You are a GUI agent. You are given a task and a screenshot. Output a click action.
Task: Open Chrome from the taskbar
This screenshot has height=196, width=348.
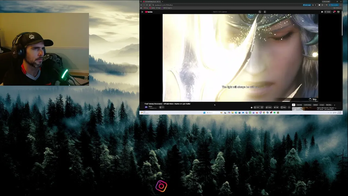(264, 113)
